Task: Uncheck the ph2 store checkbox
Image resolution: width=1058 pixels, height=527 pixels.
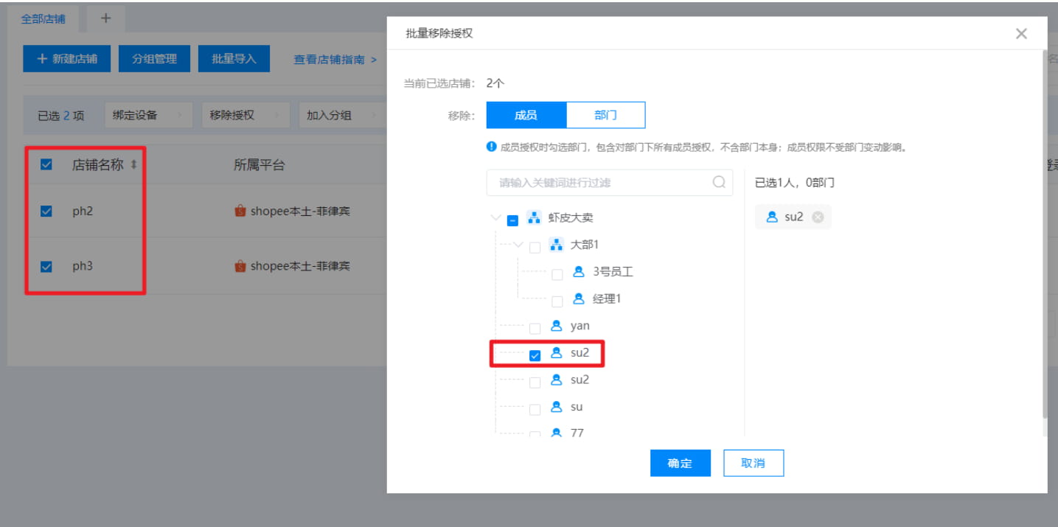Action: (x=46, y=212)
